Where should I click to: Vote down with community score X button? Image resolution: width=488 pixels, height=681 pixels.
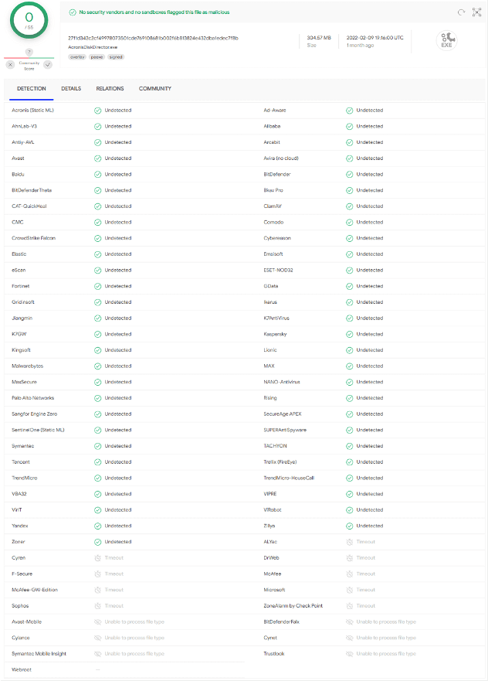tap(10, 64)
